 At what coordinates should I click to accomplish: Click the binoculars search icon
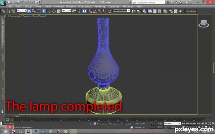(167, 2)
